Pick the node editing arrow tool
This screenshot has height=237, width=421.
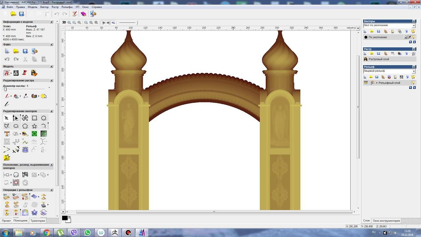click(x=15, y=118)
